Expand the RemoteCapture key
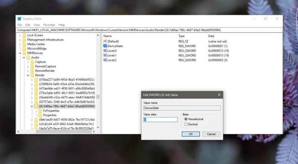 [28, 66]
